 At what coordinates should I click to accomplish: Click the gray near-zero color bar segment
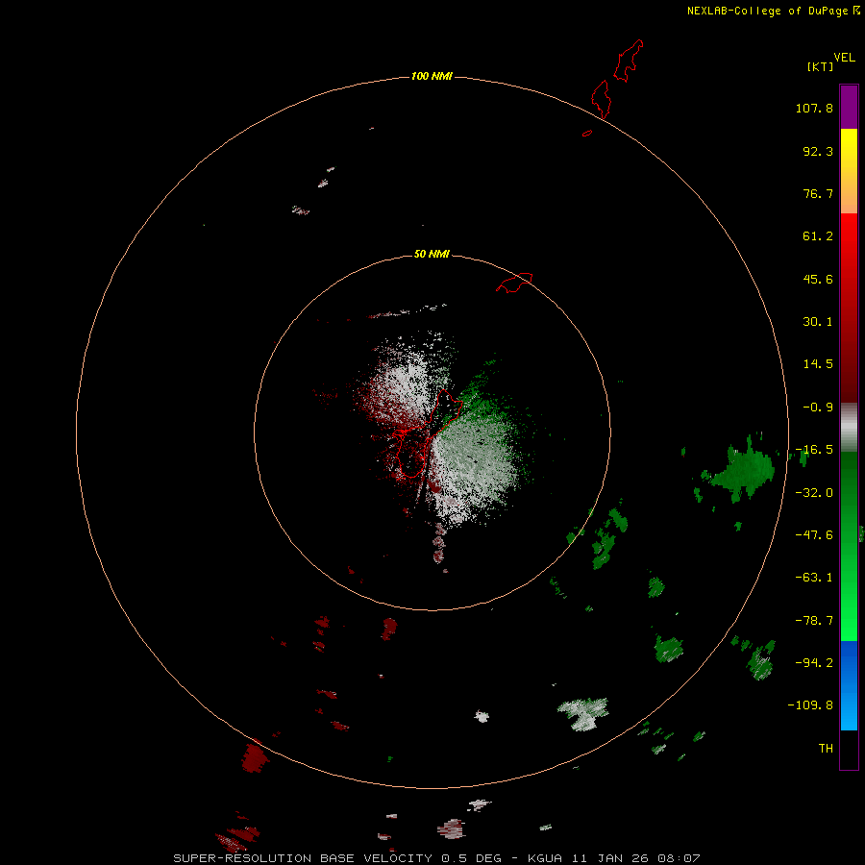point(849,428)
